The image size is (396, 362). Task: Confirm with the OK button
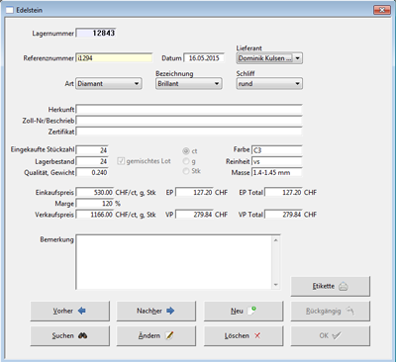(331, 336)
